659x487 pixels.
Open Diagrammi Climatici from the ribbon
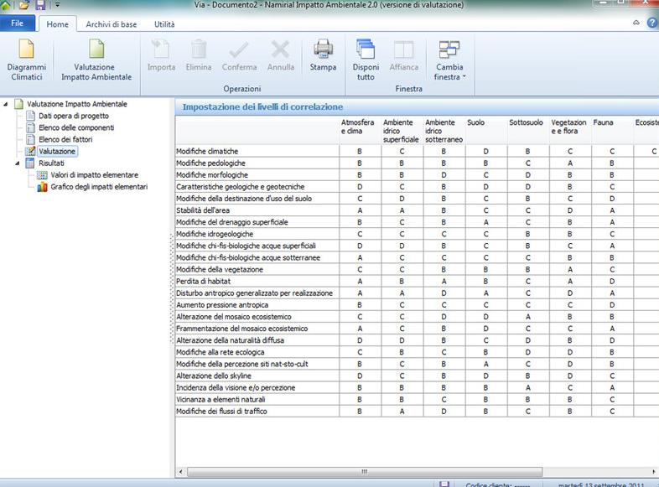(x=27, y=59)
